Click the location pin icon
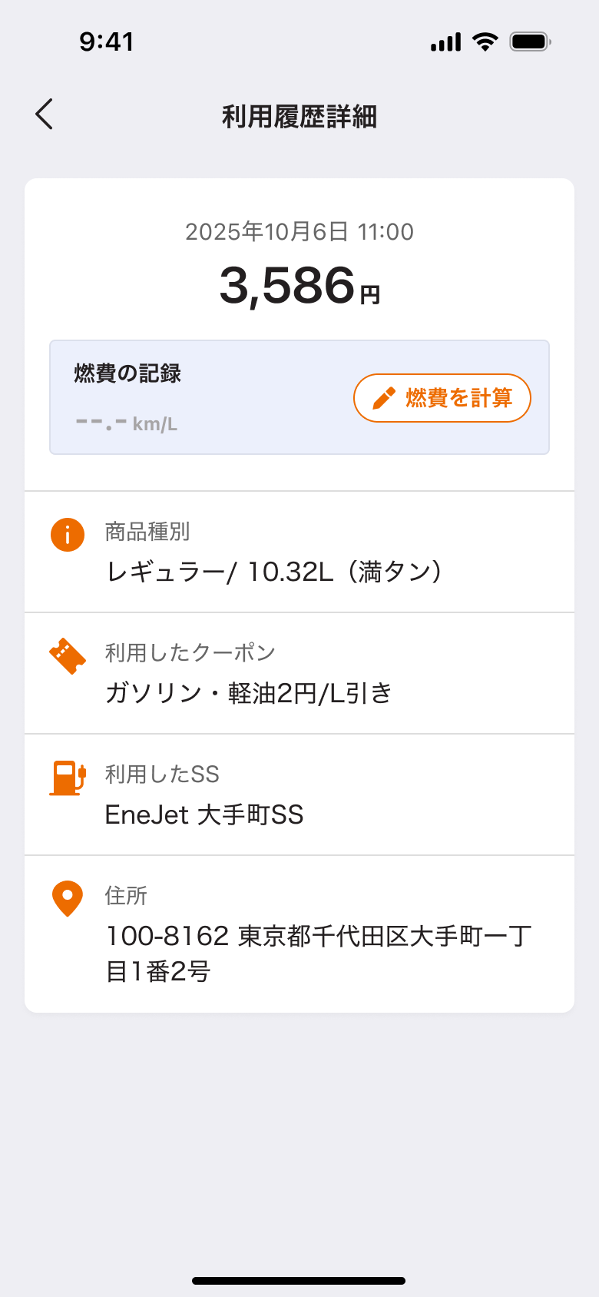Screen dimensions: 599x1297 pos(68,898)
